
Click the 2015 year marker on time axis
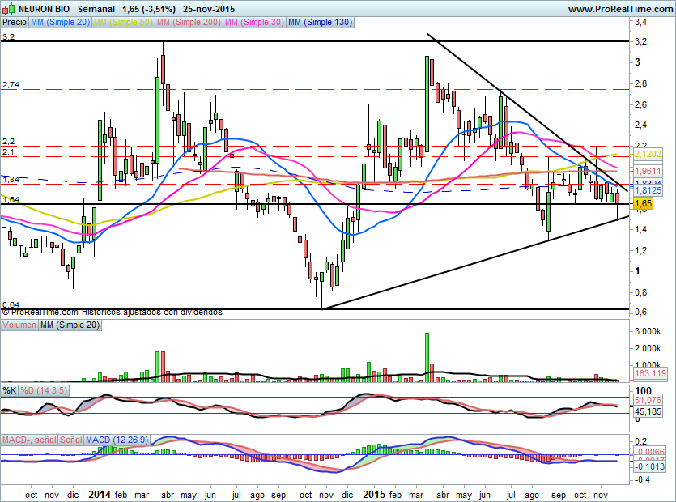click(x=374, y=495)
